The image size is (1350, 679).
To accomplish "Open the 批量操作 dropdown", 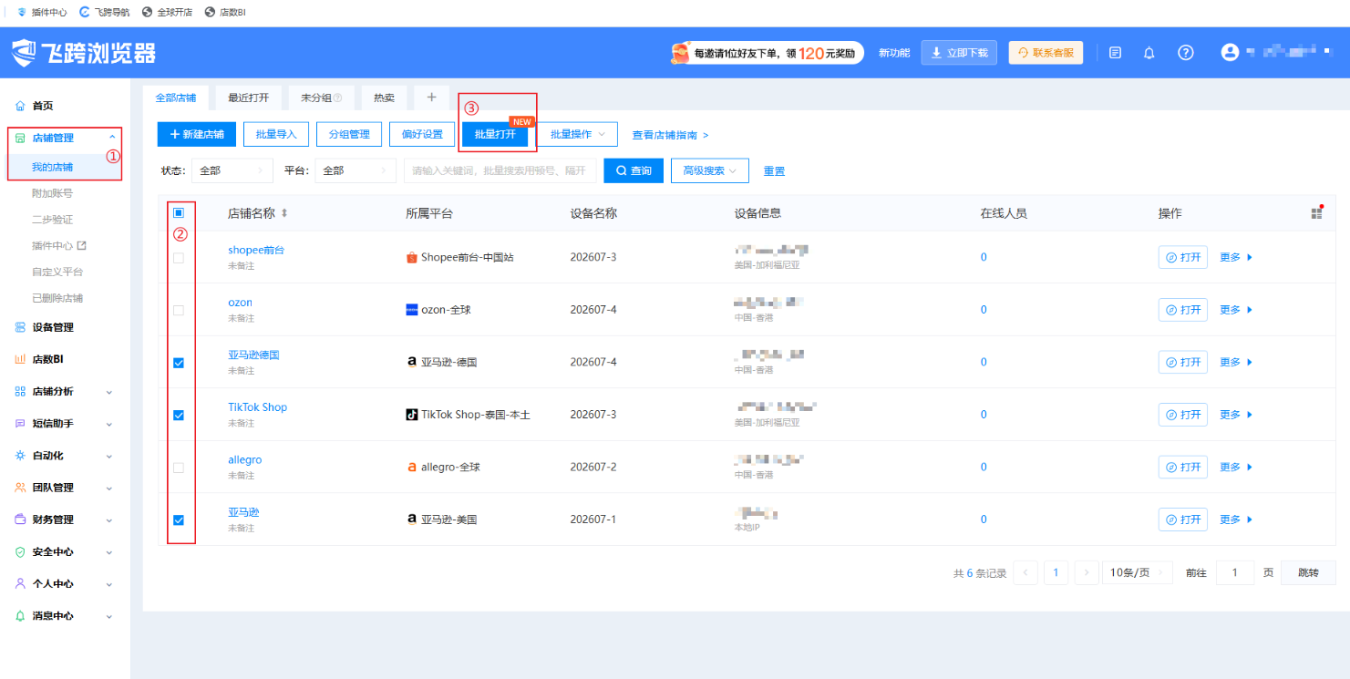I will pyautogui.click(x=578, y=134).
